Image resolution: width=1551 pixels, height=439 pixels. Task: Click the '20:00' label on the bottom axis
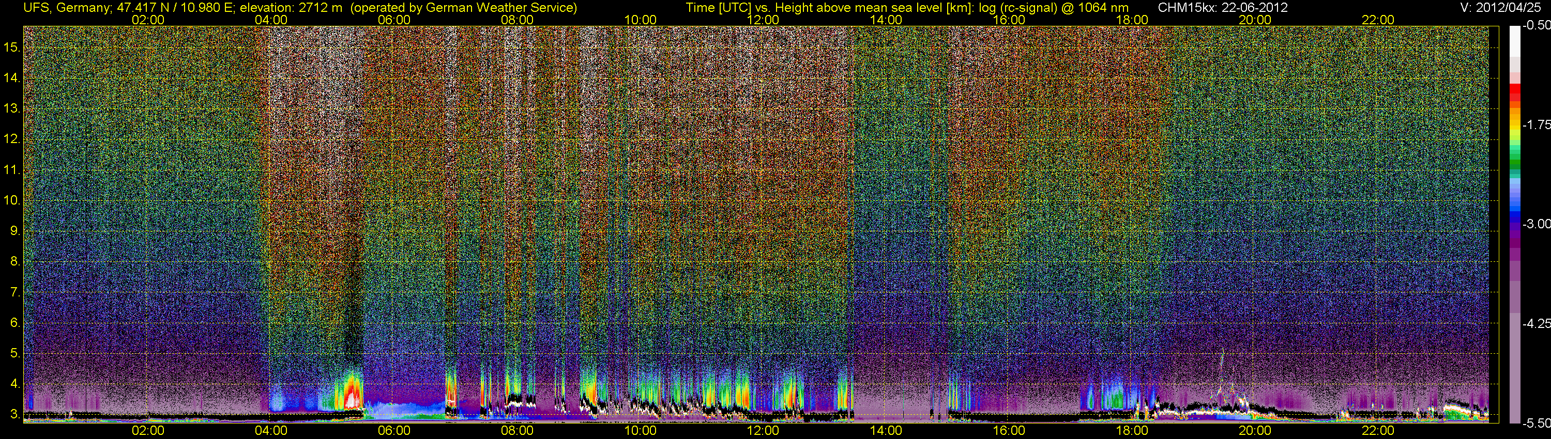pyautogui.click(x=1255, y=431)
